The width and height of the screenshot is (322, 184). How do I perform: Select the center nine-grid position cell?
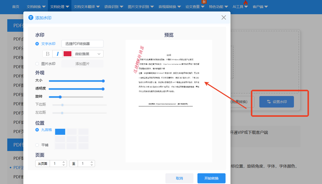71,139
